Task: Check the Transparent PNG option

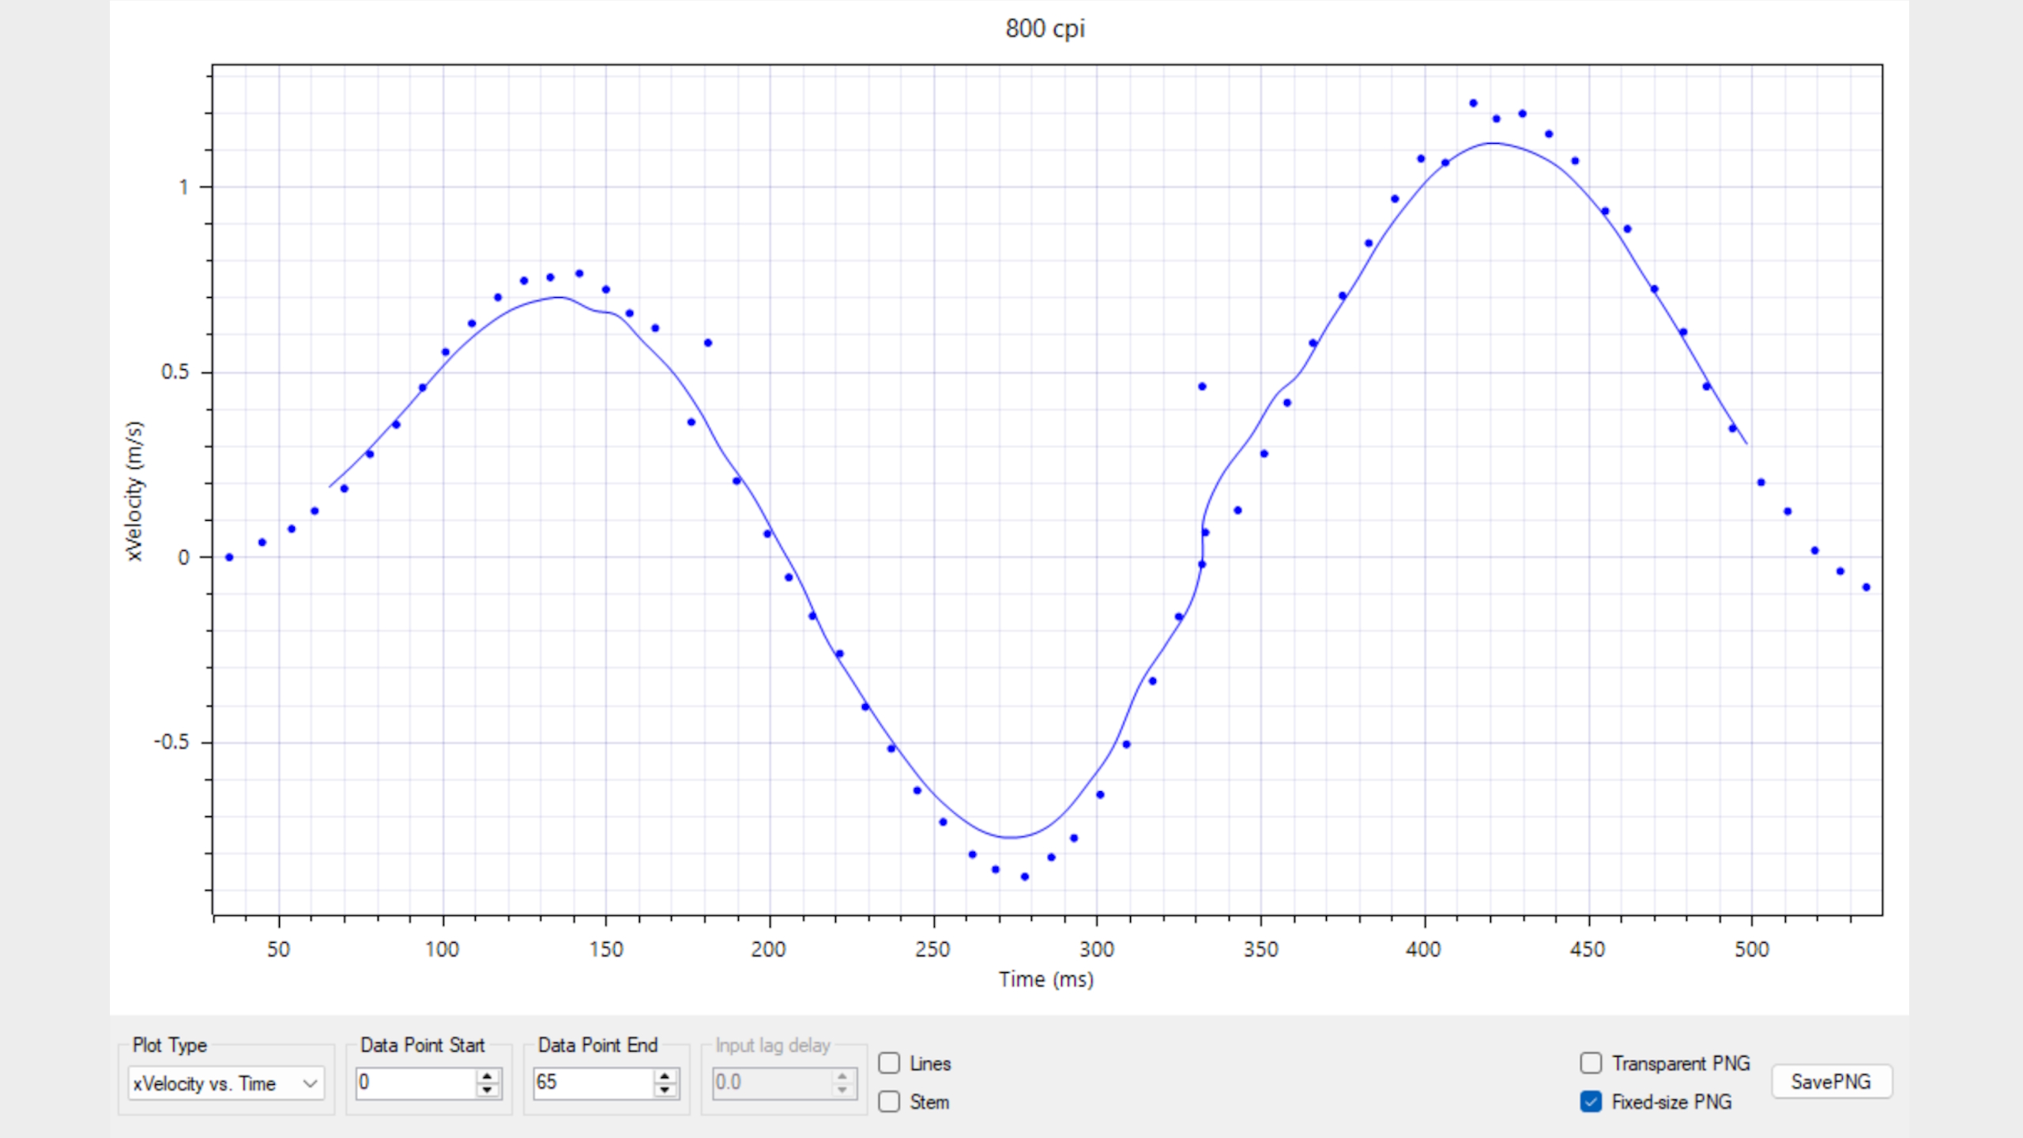Action: click(x=1591, y=1063)
